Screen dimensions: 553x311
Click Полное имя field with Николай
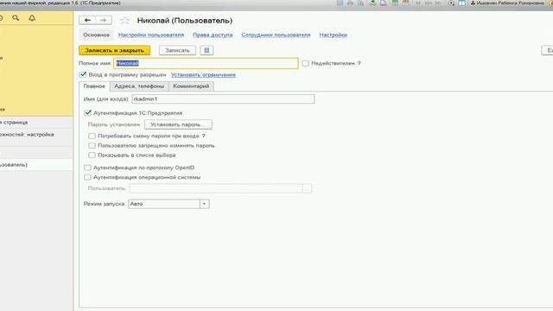[x=206, y=63]
